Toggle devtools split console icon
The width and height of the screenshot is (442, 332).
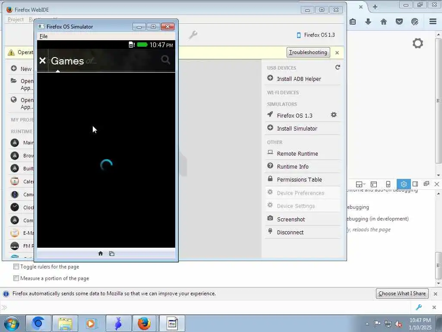pyautogui.click(x=373, y=184)
